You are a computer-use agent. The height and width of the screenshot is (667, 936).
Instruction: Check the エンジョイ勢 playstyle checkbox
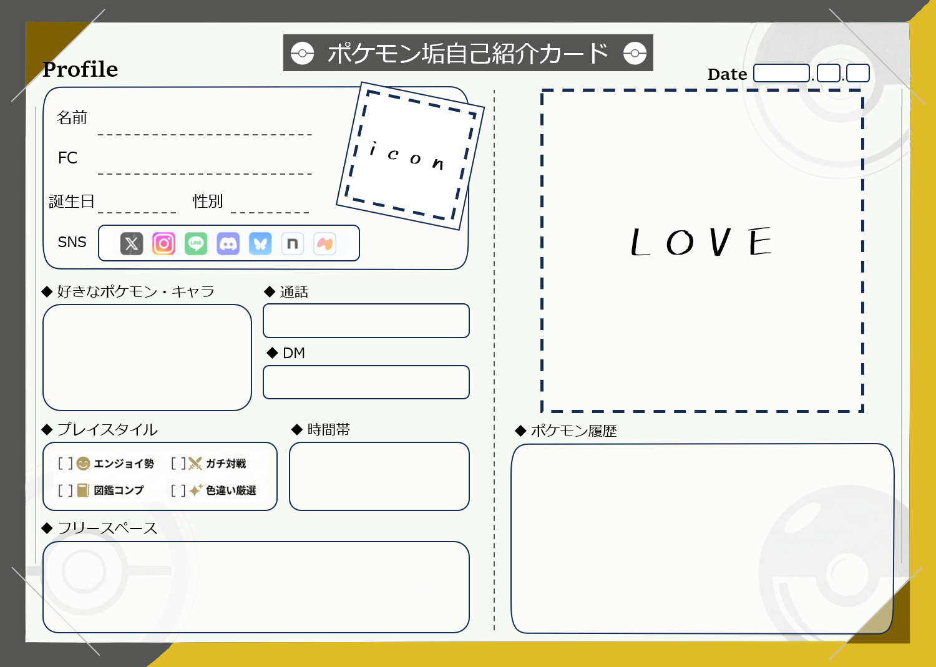(x=66, y=464)
